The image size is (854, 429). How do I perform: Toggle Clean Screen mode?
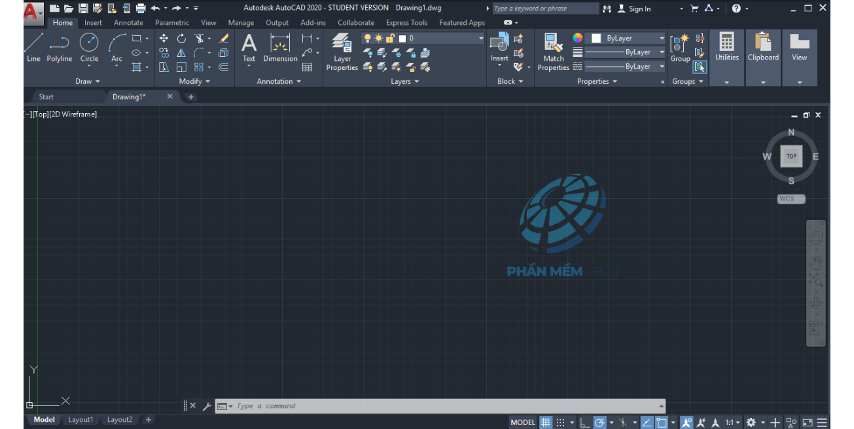(x=808, y=422)
